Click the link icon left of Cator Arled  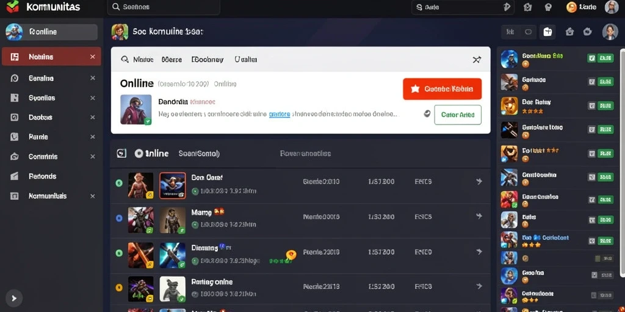point(427,114)
